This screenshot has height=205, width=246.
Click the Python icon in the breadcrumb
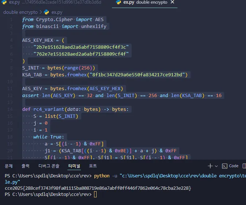pyautogui.click(x=46, y=12)
